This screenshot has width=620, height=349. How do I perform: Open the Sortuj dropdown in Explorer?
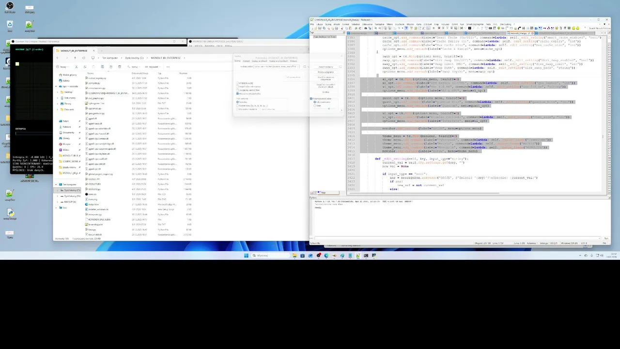point(133,67)
